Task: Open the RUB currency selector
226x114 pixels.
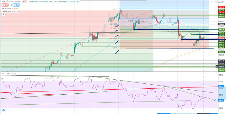Action: pyautogui.click(x=222, y=2)
